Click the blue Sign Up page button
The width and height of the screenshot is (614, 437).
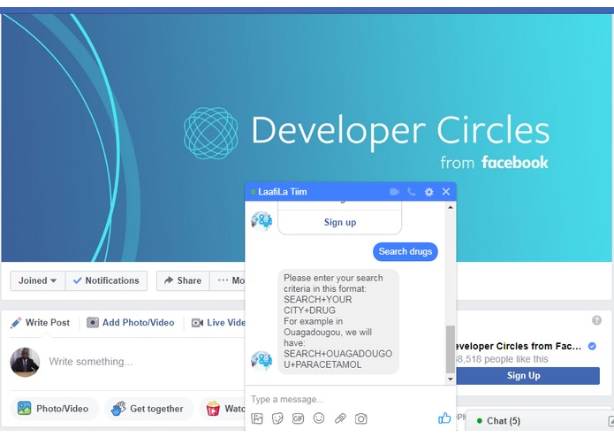point(527,375)
